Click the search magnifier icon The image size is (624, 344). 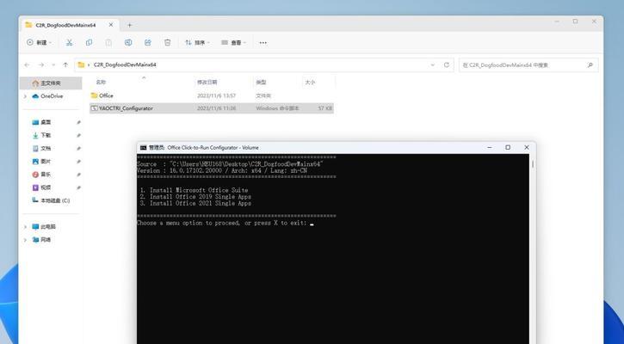[590, 64]
